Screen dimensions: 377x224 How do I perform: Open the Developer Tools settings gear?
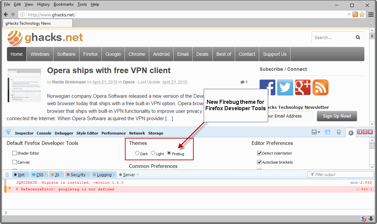point(351,132)
